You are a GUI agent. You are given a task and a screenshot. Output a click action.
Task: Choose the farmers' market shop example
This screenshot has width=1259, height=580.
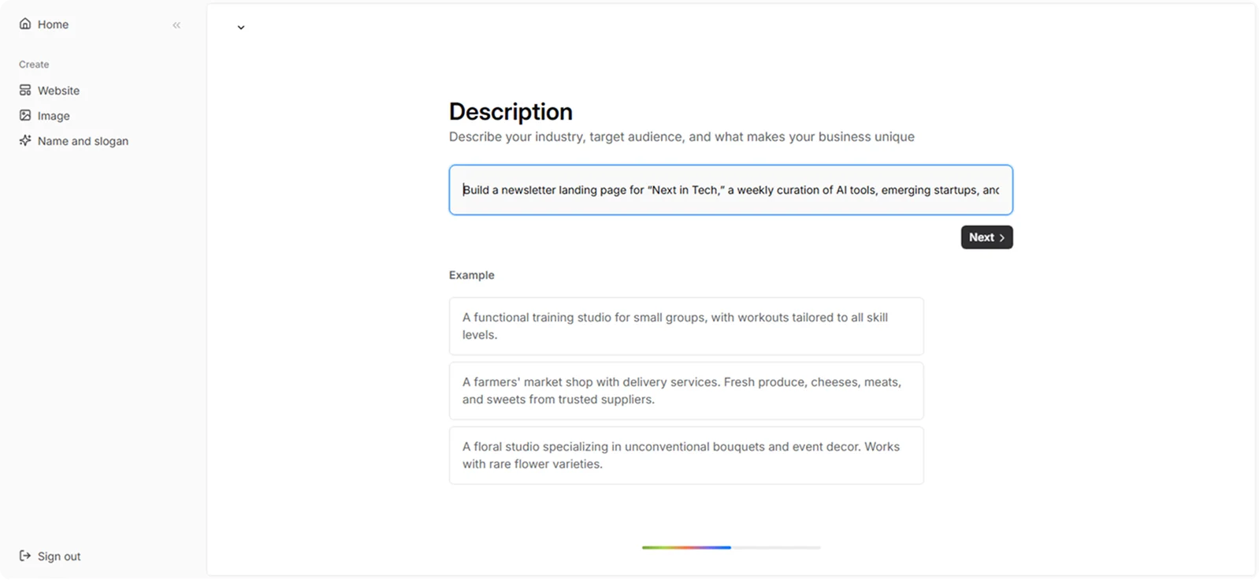pyautogui.click(x=686, y=391)
